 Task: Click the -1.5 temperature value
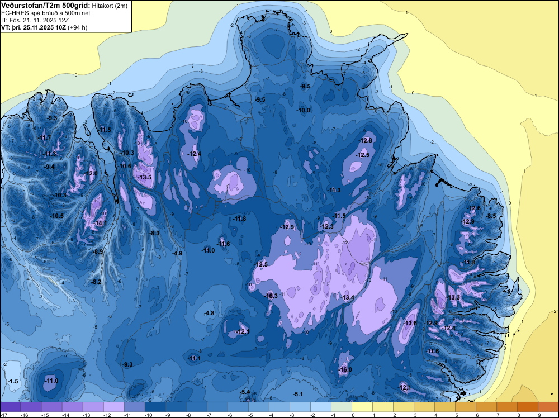click(13, 381)
